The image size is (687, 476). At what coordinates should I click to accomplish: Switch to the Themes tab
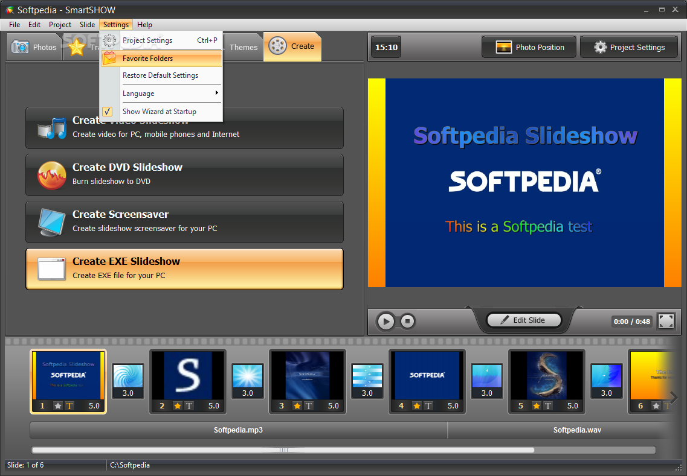point(243,47)
